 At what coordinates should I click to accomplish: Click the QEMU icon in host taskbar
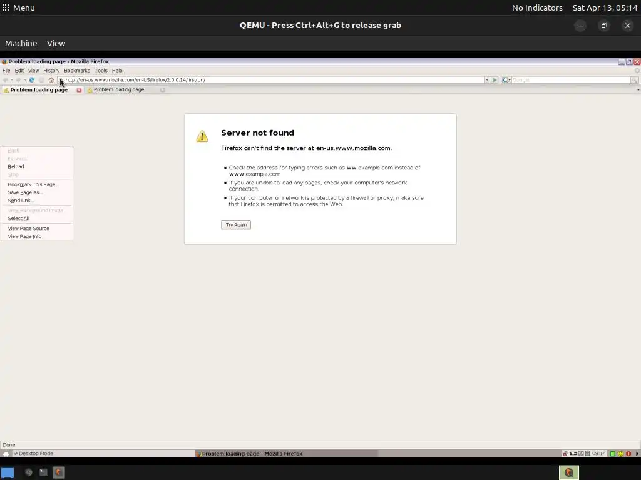58,472
